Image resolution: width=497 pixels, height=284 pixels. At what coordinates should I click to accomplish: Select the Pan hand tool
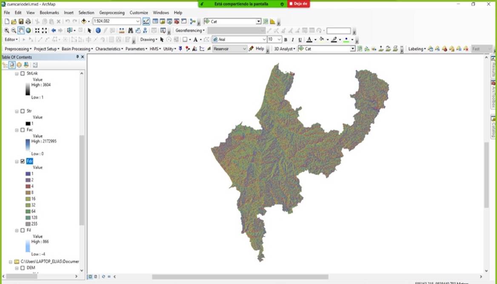click(x=21, y=31)
